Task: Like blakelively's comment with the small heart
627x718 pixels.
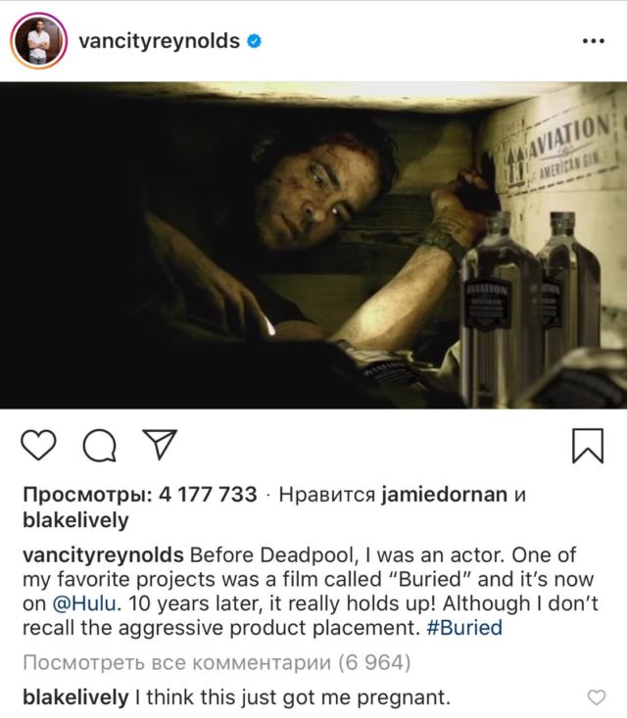Action: click(x=597, y=697)
